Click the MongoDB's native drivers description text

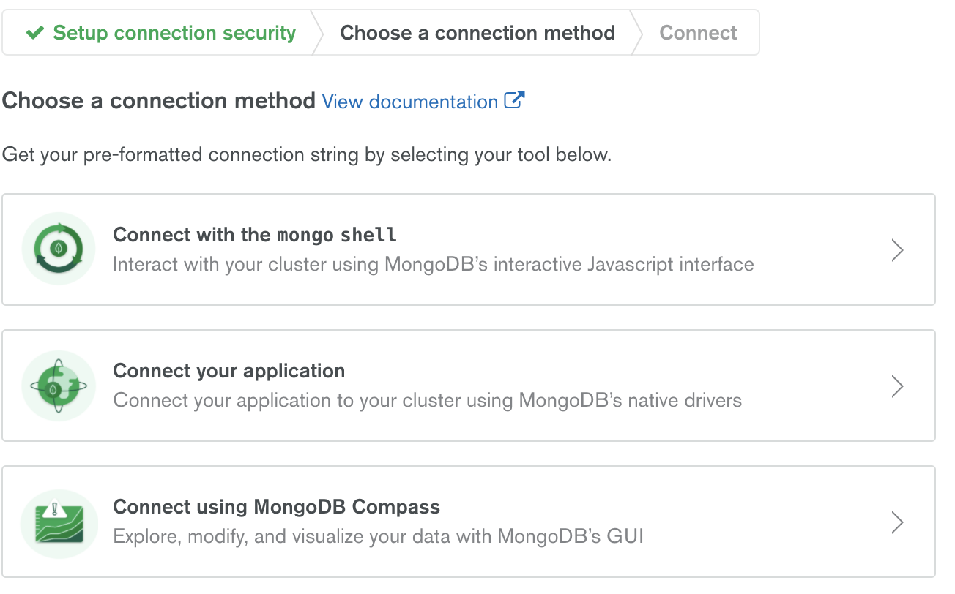pos(428,400)
